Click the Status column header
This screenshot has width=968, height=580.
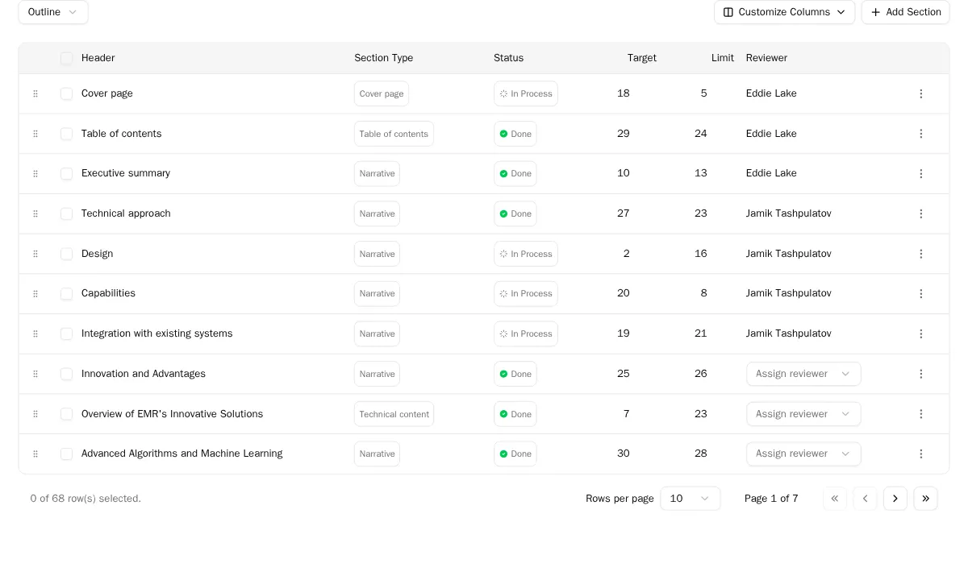508,59
